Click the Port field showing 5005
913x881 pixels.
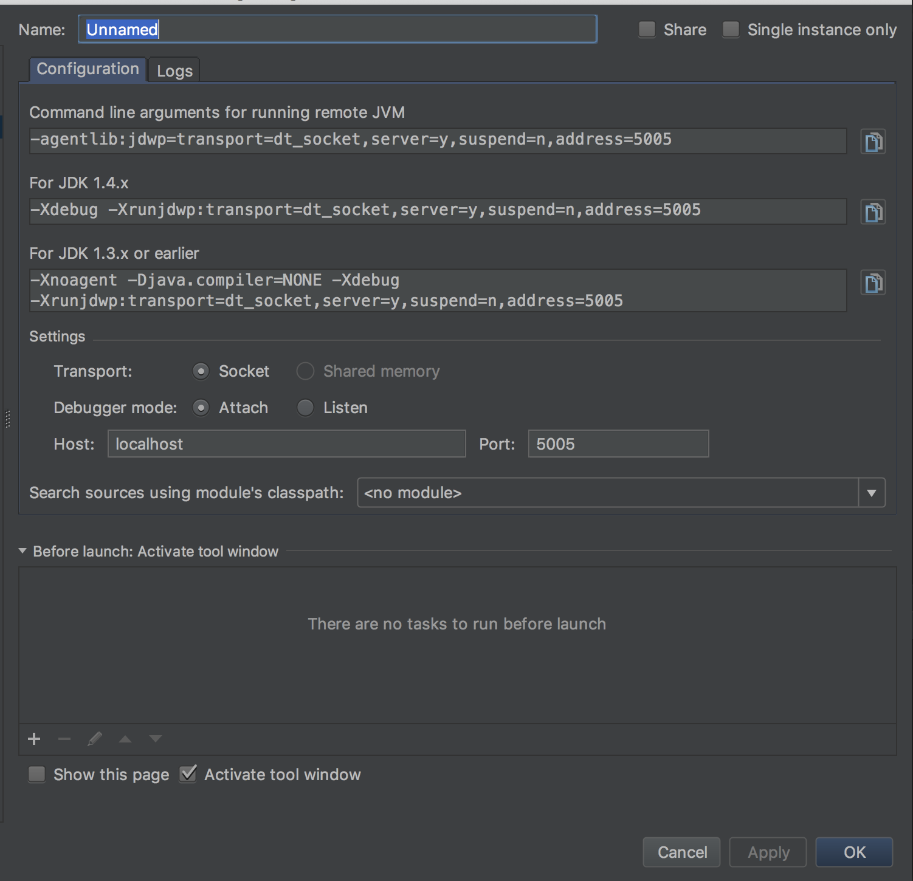coord(618,444)
